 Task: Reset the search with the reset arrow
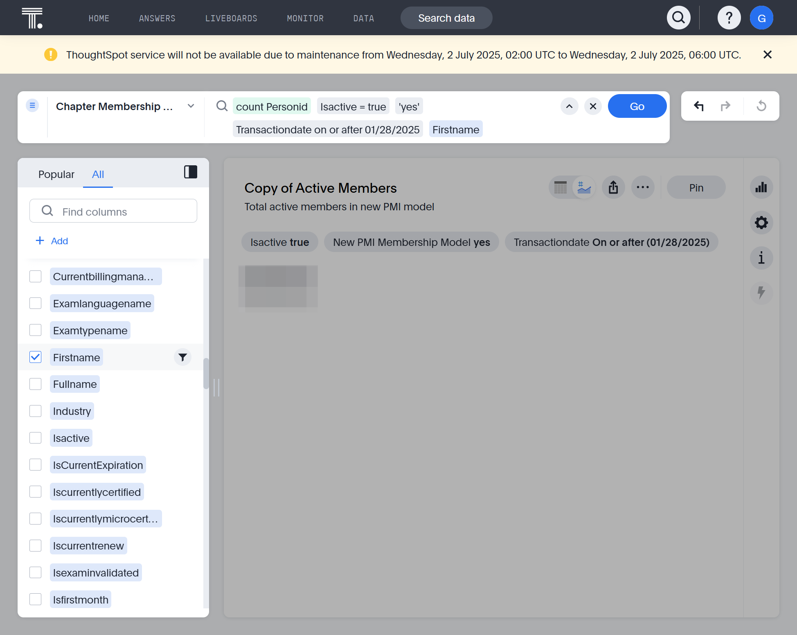[x=761, y=106]
